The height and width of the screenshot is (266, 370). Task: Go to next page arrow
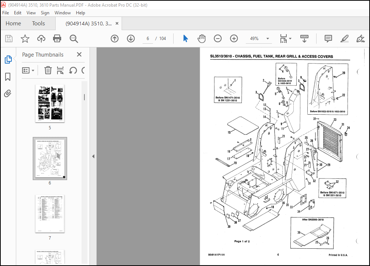pos(131,39)
